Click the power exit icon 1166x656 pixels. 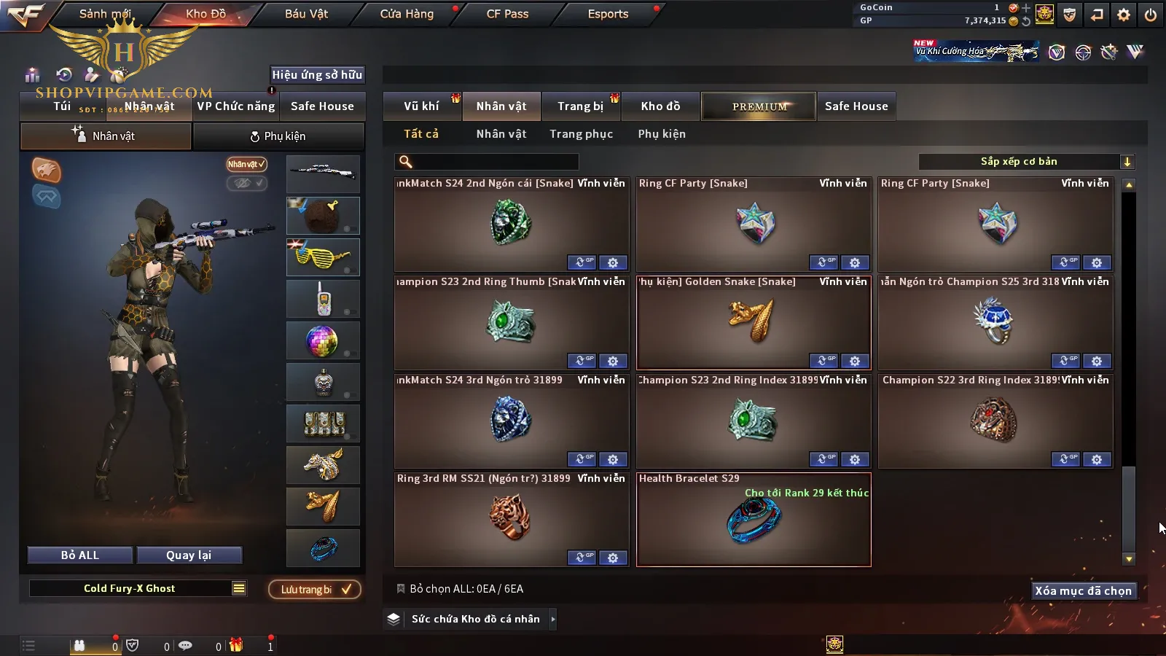pyautogui.click(x=1150, y=15)
